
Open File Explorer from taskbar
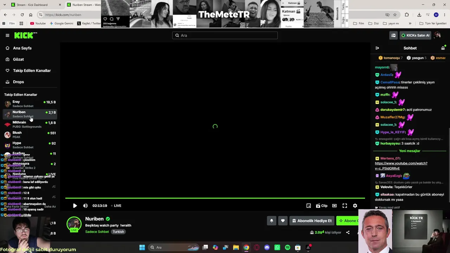click(x=236, y=247)
